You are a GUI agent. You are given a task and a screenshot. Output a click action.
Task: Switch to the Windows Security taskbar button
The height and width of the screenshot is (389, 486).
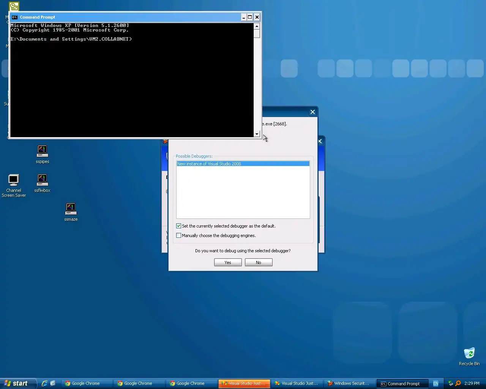349,383
